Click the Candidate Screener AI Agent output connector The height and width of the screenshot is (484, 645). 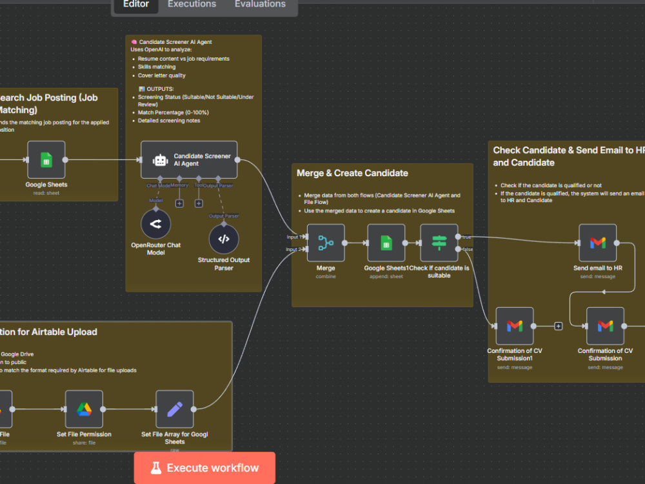point(237,159)
